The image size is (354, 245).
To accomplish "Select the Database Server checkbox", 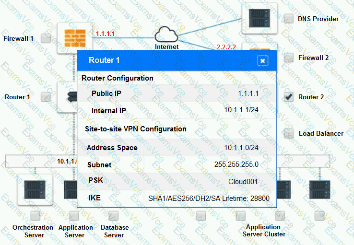I will point(114,215).
